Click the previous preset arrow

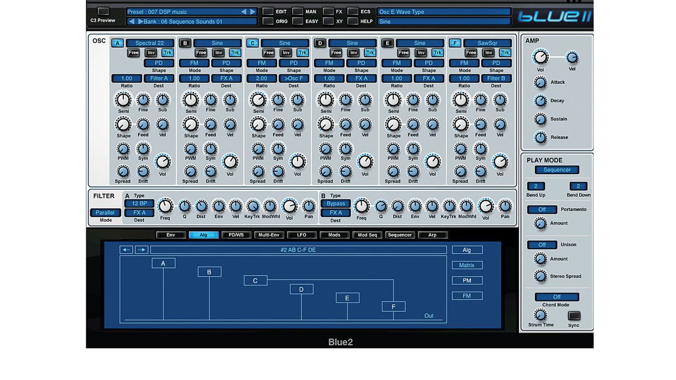(x=243, y=12)
